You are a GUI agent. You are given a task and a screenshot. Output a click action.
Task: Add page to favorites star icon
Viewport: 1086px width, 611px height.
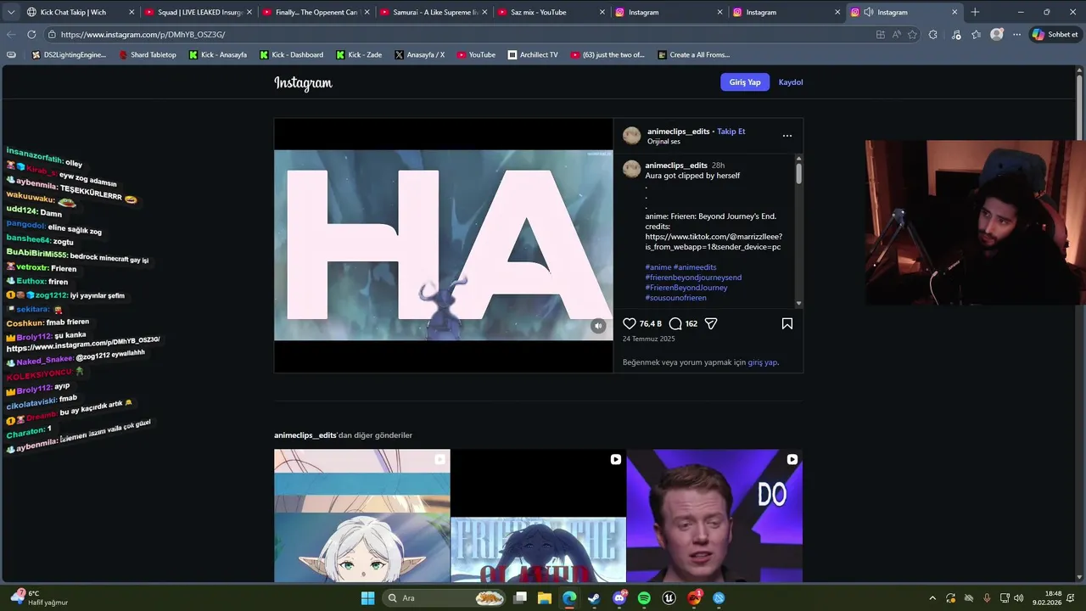pos(913,35)
